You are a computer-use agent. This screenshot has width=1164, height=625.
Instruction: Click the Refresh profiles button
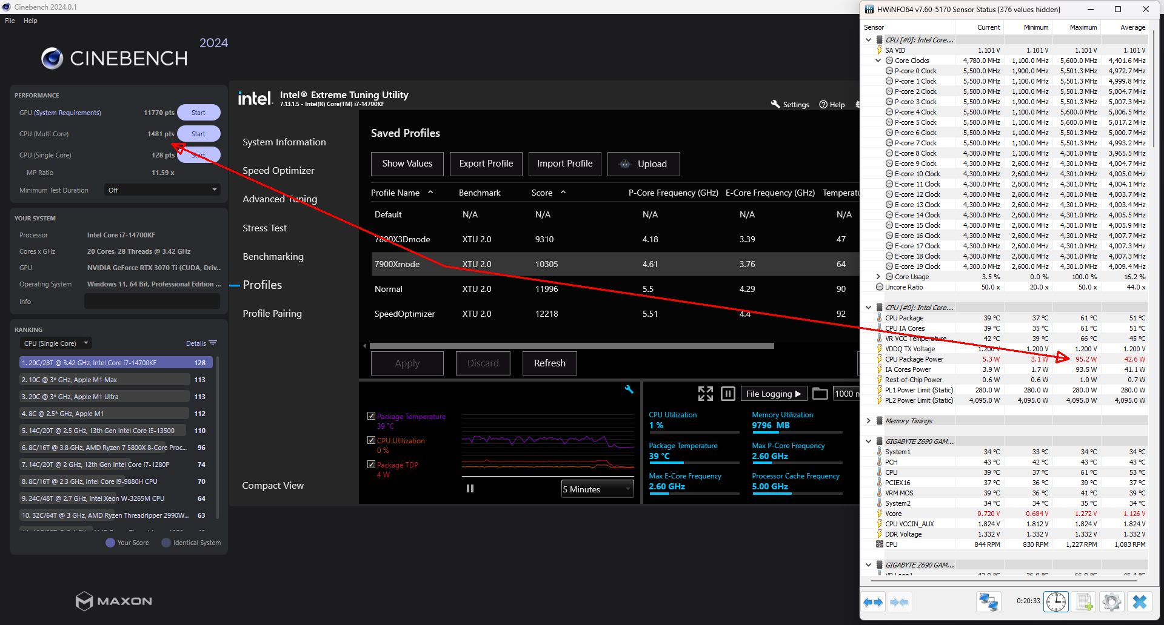(x=550, y=363)
